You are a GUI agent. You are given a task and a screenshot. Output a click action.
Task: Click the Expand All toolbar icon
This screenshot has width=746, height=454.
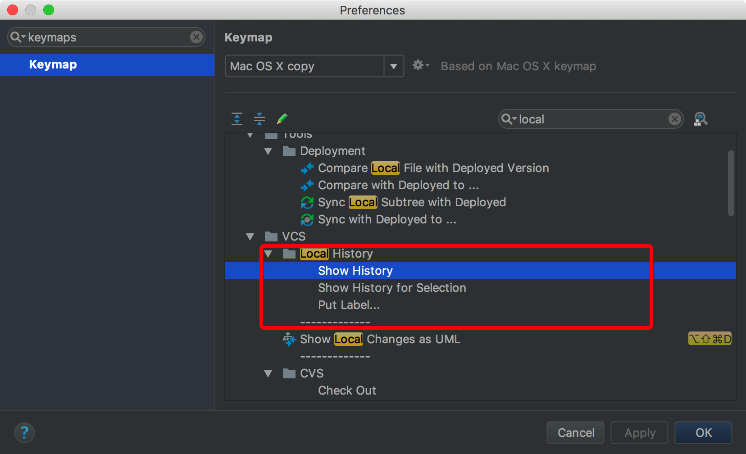tap(237, 119)
